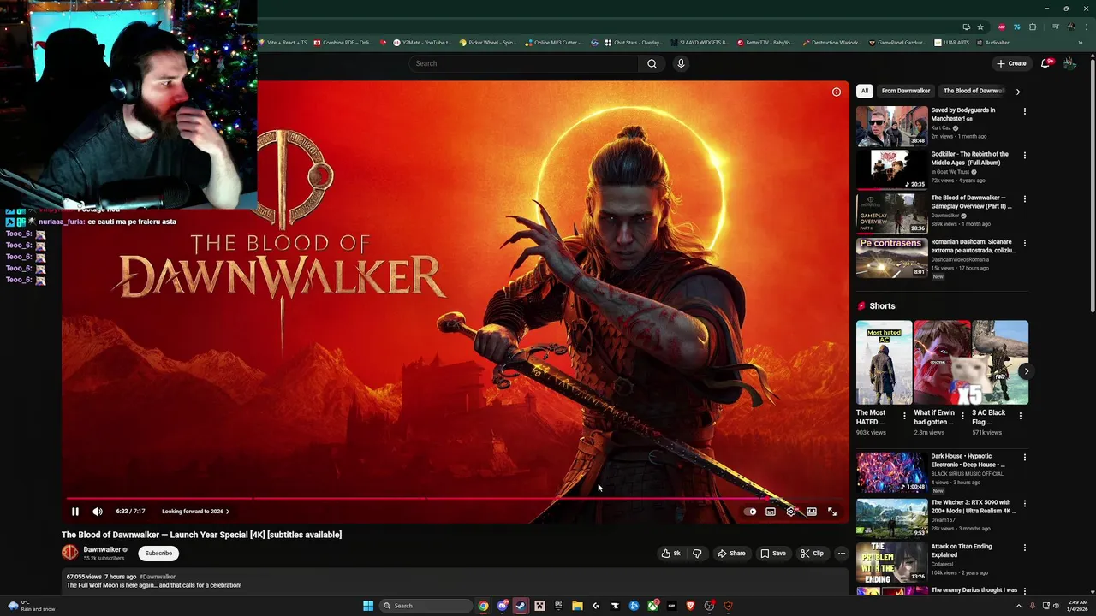Enter full screen mode
This screenshot has width=1096, height=616.
(x=832, y=512)
